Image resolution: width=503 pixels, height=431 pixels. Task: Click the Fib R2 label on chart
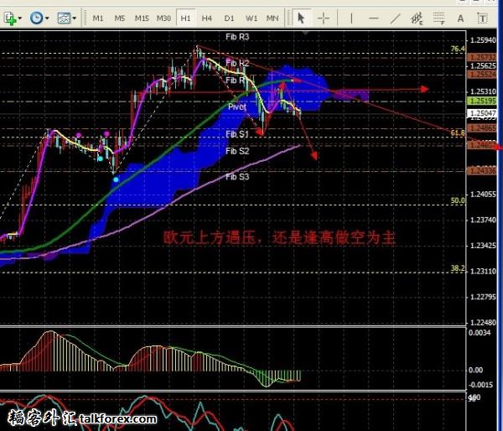(x=237, y=63)
